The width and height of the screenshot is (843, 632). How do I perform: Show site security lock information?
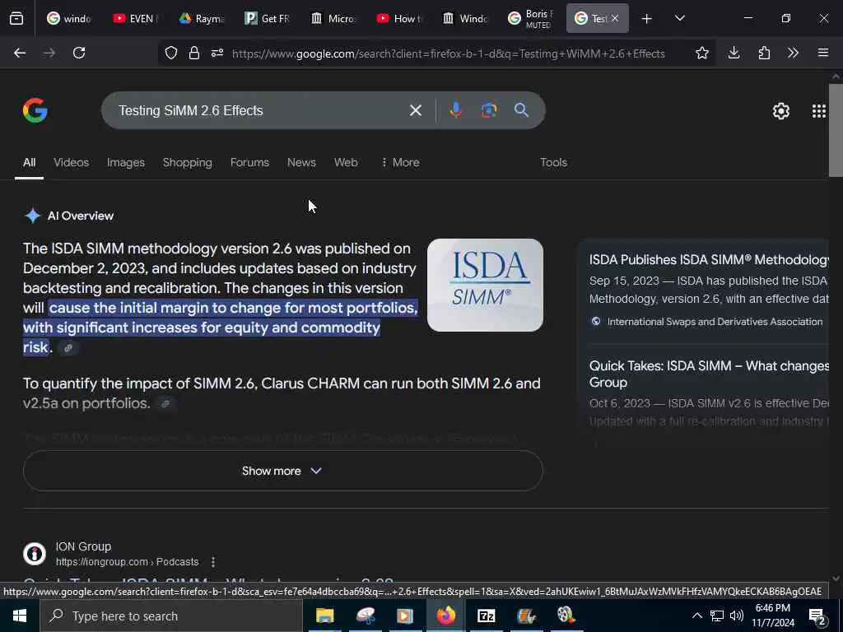click(x=194, y=53)
